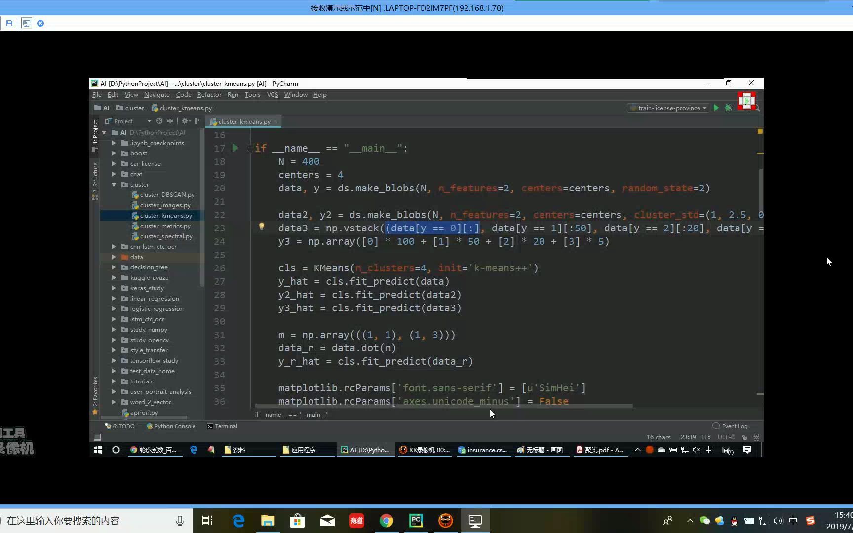Click UTF-8 encoding selector in status bar
Screen dimensions: 853x533
pyautogui.click(x=726, y=437)
